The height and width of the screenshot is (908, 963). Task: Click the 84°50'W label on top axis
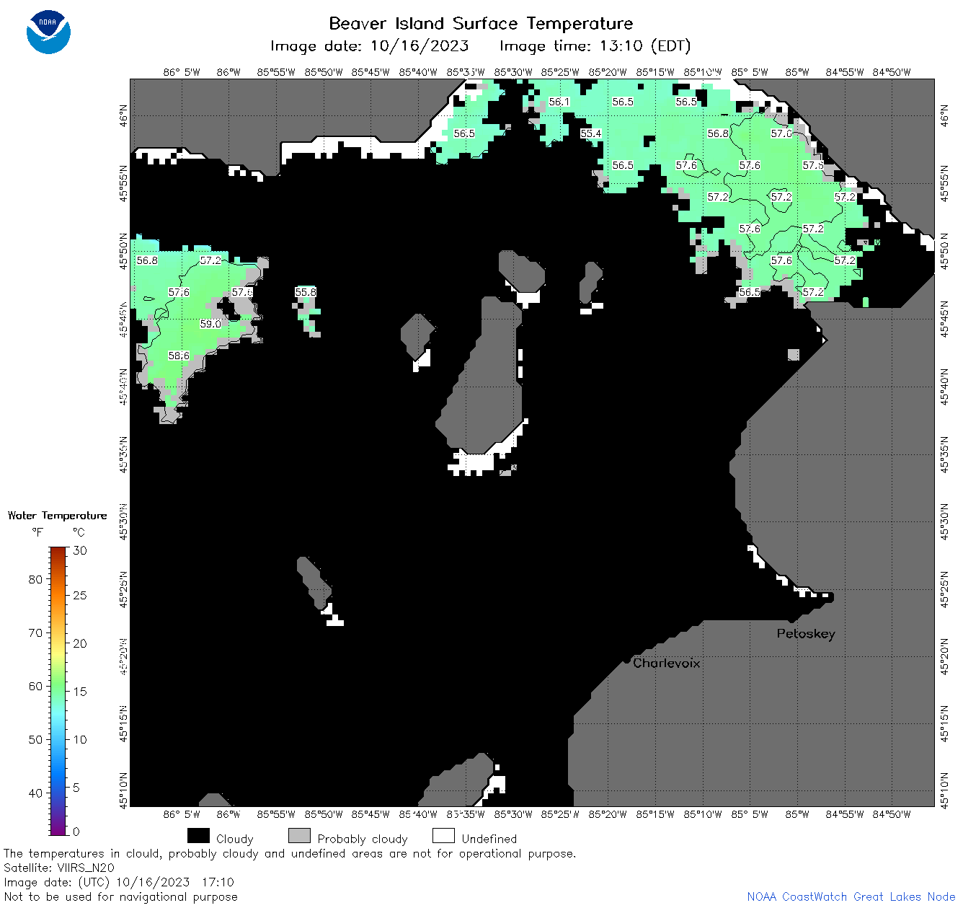[x=892, y=72]
